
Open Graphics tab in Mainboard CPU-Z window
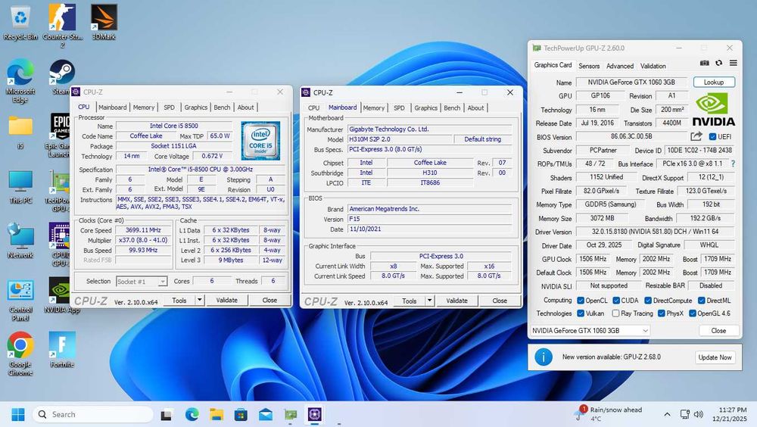coord(425,108)
